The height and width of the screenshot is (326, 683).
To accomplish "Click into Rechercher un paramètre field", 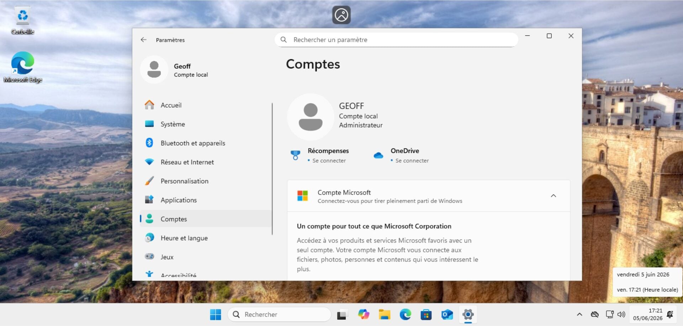I will [x=396, y=40].
